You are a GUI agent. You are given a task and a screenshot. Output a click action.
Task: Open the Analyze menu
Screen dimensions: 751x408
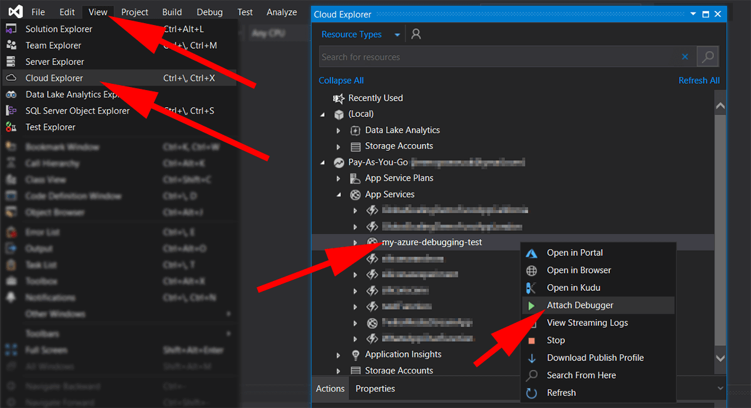[282, 12]
